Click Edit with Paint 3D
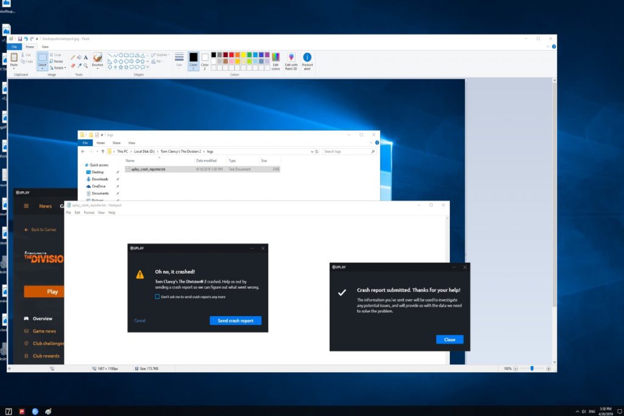The image size is (624, 416). [291, 62]
